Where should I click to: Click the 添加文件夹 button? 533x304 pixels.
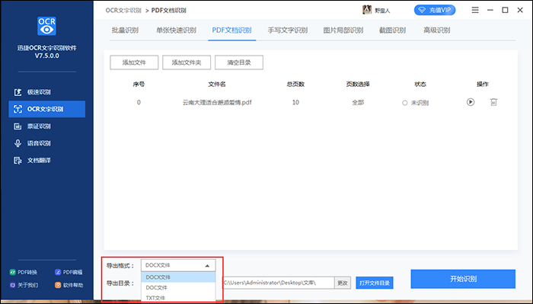point(187,62)
